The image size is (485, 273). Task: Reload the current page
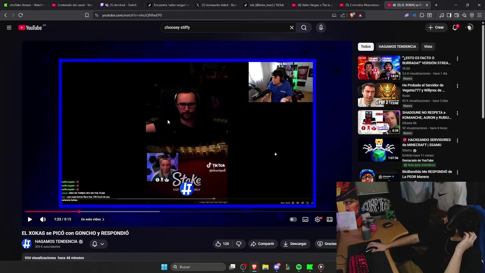click(x=20, y=15)
